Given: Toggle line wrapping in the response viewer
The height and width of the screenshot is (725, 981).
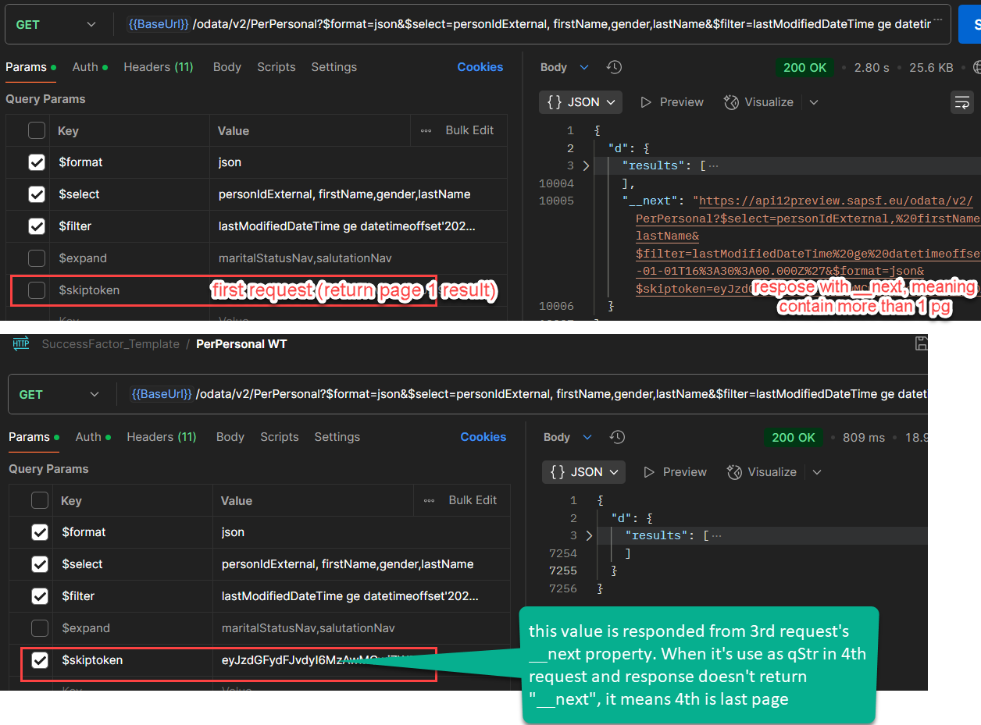Looking at the screenshot, I should coord(962,102).
